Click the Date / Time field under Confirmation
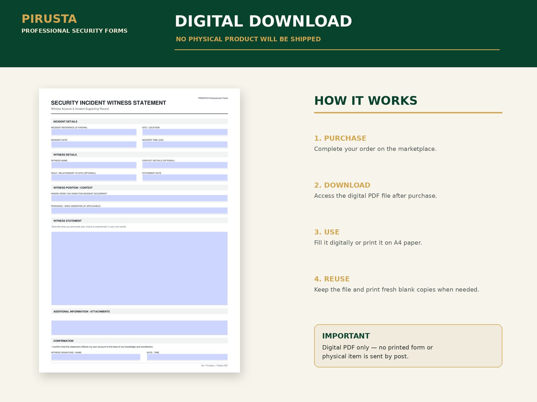 tap(187, 357)
